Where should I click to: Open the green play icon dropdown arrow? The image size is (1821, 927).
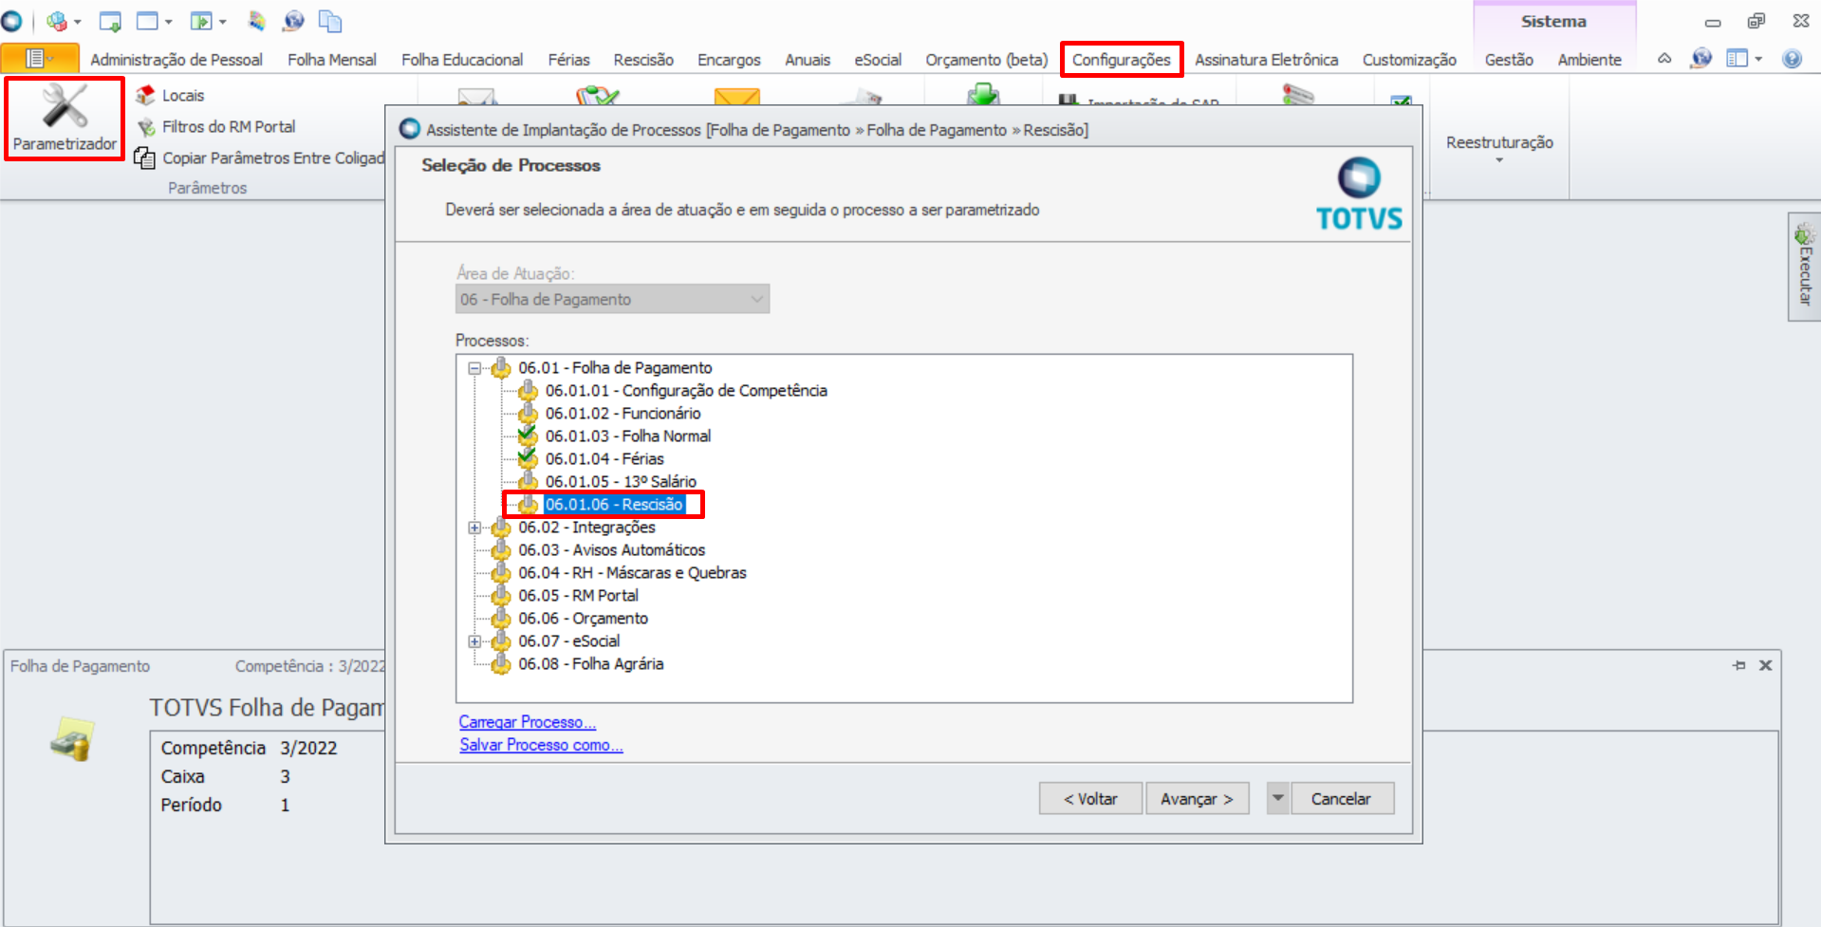pyautogui.click(x=222, y=21)
